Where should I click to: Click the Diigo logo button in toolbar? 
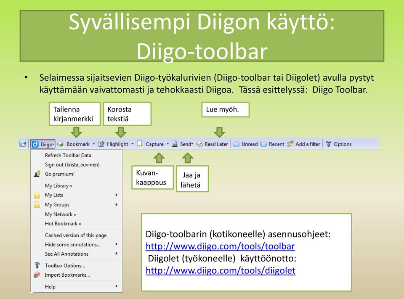coord(43,144)
